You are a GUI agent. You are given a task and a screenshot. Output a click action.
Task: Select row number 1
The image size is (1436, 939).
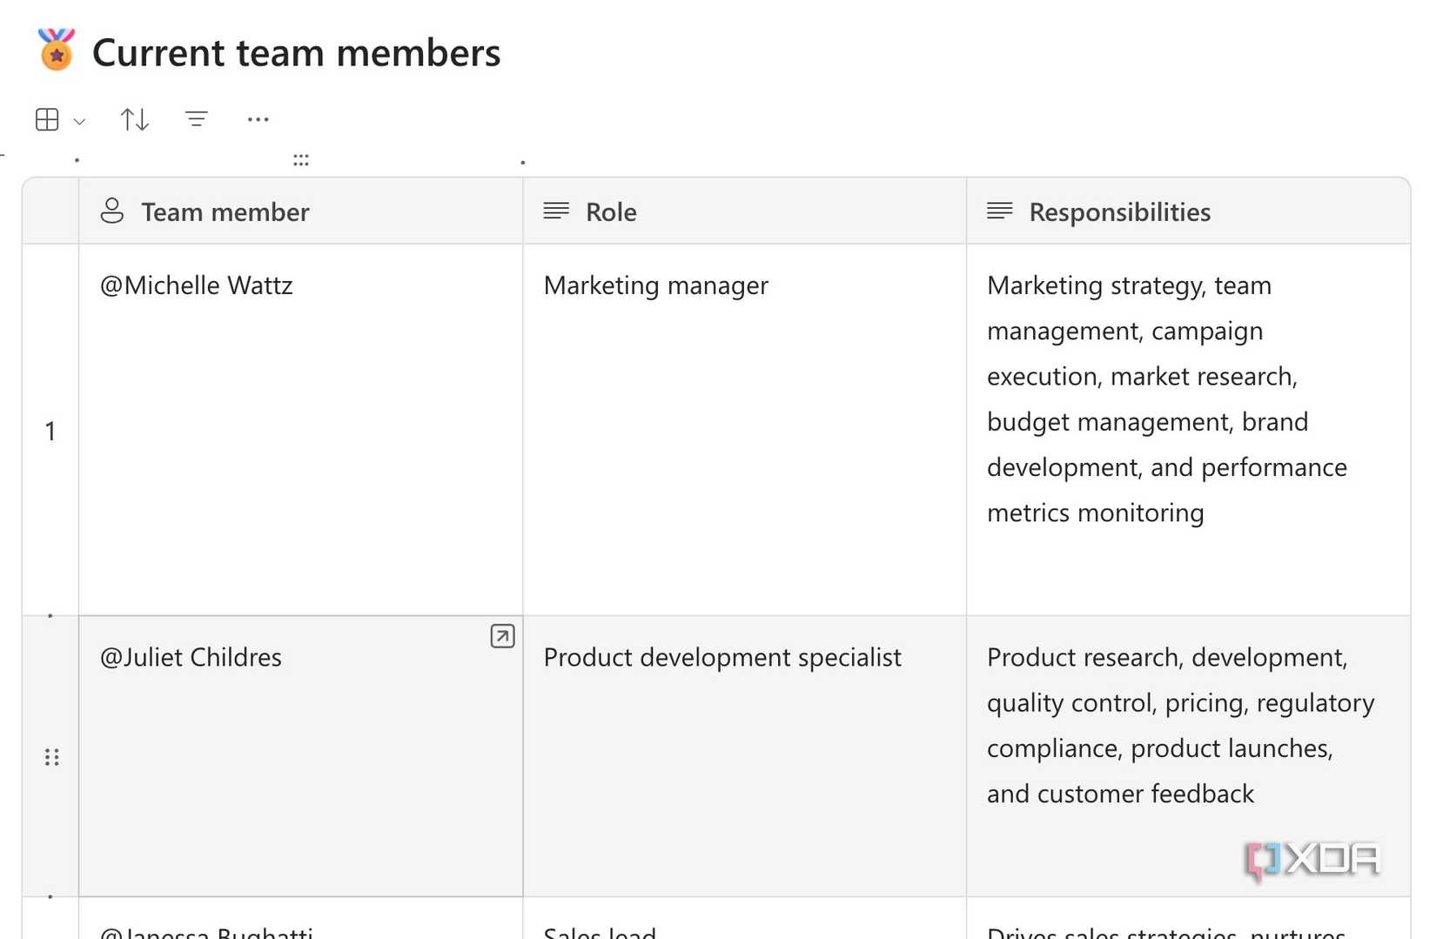point(50,431)
